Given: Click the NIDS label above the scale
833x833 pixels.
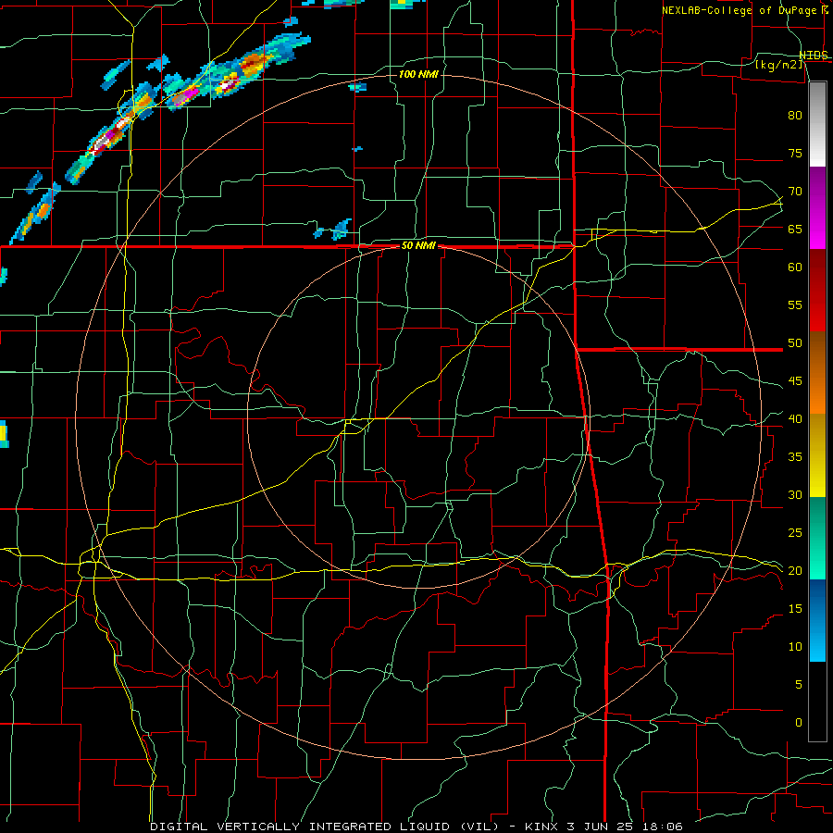Looking at the screenshot, I should pyautogui.click(x=813, y=56).
